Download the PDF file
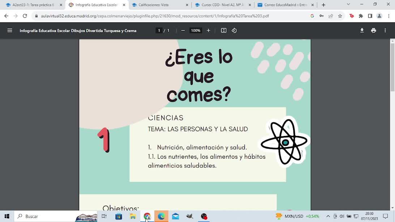Image resolution: width=395 pixels, height=222 pixels. 362,30
